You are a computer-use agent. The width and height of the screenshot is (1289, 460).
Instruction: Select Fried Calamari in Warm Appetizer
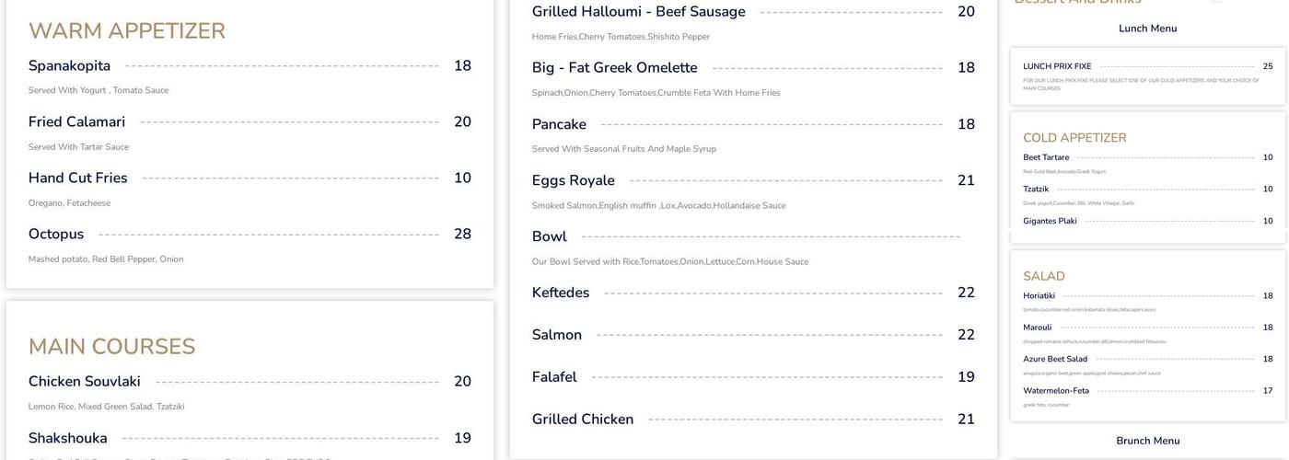pos(76,122)
